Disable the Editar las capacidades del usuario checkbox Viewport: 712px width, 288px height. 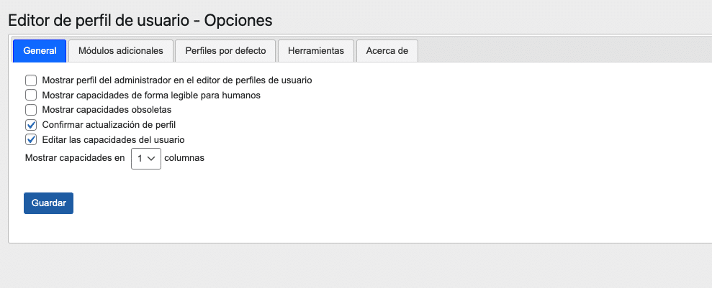31,139
